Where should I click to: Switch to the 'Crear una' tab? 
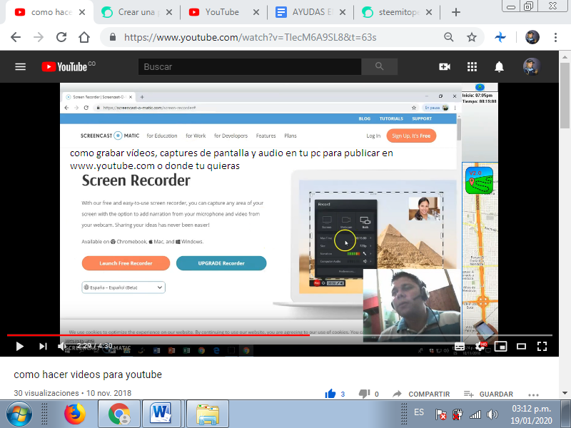137,12
